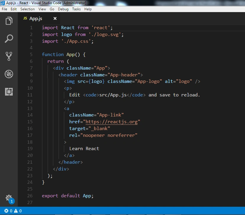The image size is (245, 215).
Task: Click the https://reactjs.org link in code
Action: 112,122
